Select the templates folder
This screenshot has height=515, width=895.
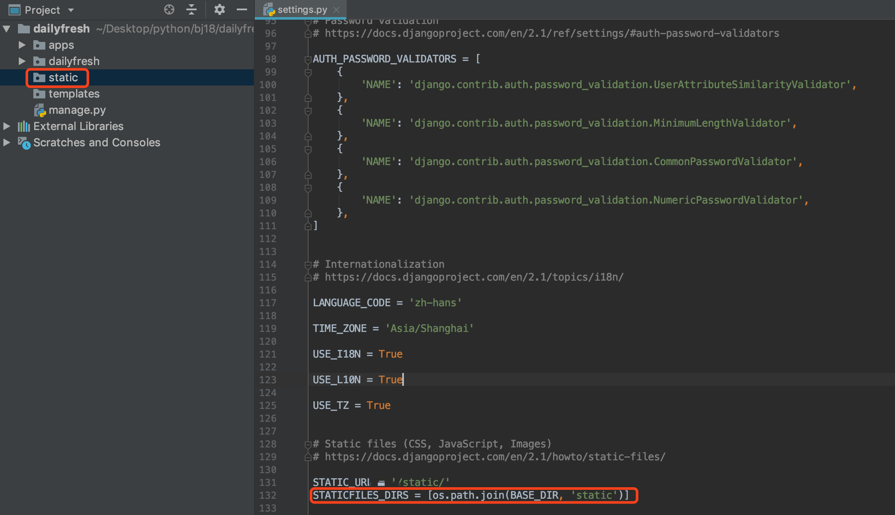click(74, 94)
